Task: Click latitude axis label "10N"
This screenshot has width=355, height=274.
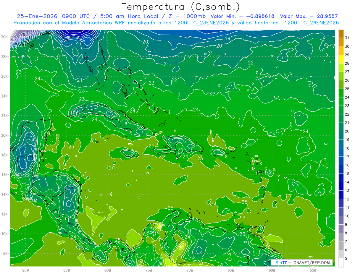Action: point(4,234)
